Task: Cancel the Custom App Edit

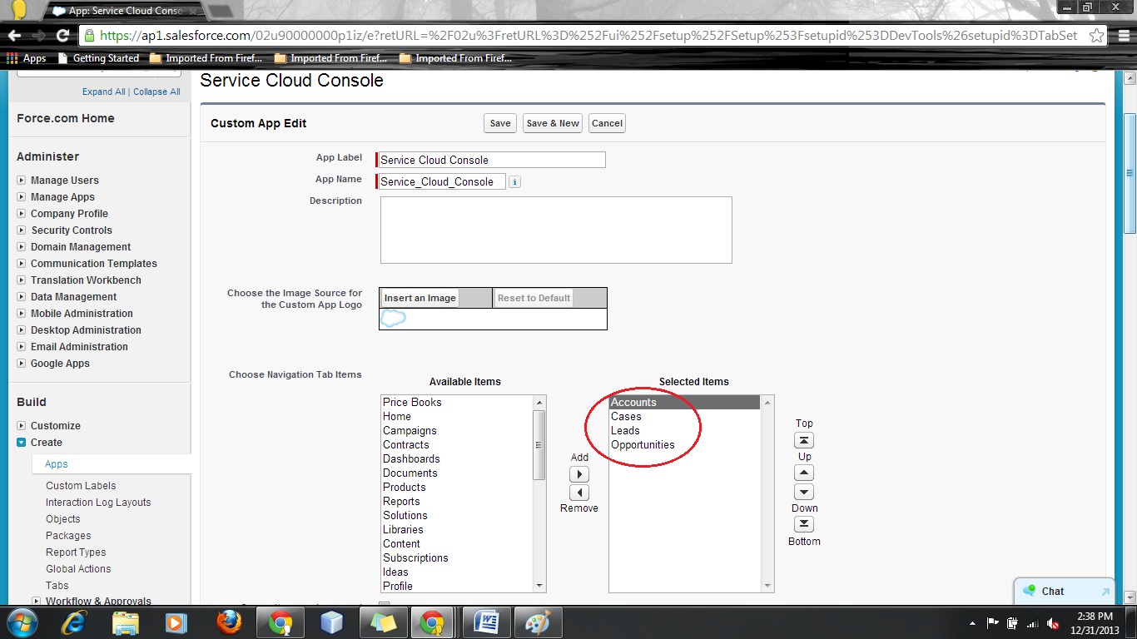Action: point(607,123)
